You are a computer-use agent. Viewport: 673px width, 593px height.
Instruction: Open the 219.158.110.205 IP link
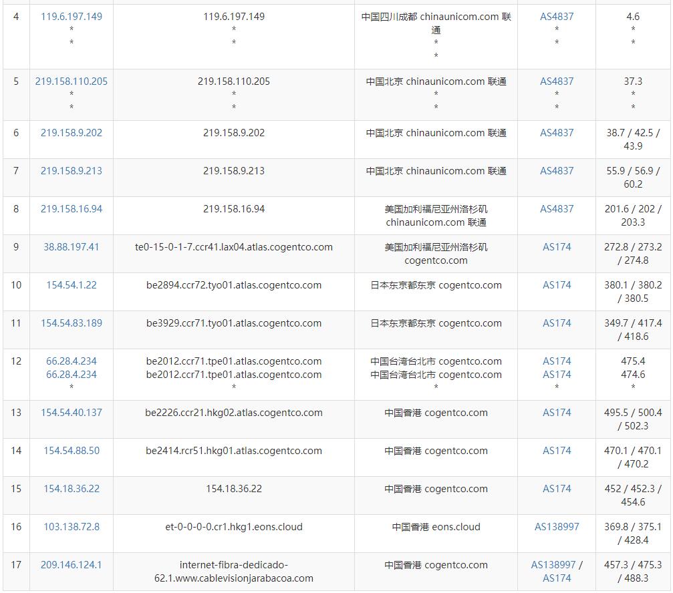point(72,81)
